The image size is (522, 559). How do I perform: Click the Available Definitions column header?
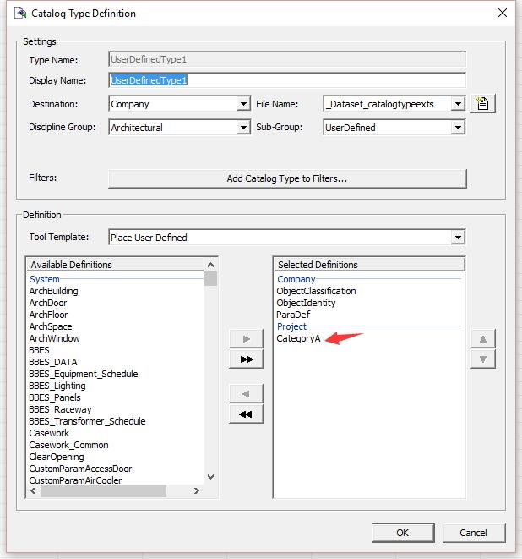pos(115,265)
